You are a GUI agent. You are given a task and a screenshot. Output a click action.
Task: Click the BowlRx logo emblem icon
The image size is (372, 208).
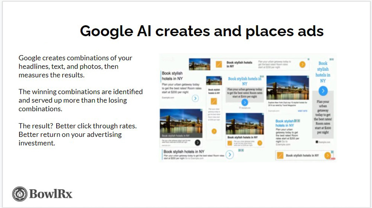(20, 194)
